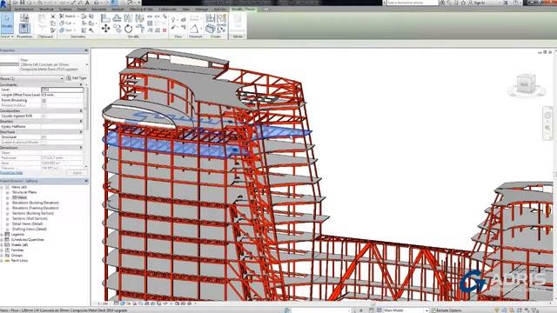Click the Apply button in Properties

coord(77,173)
